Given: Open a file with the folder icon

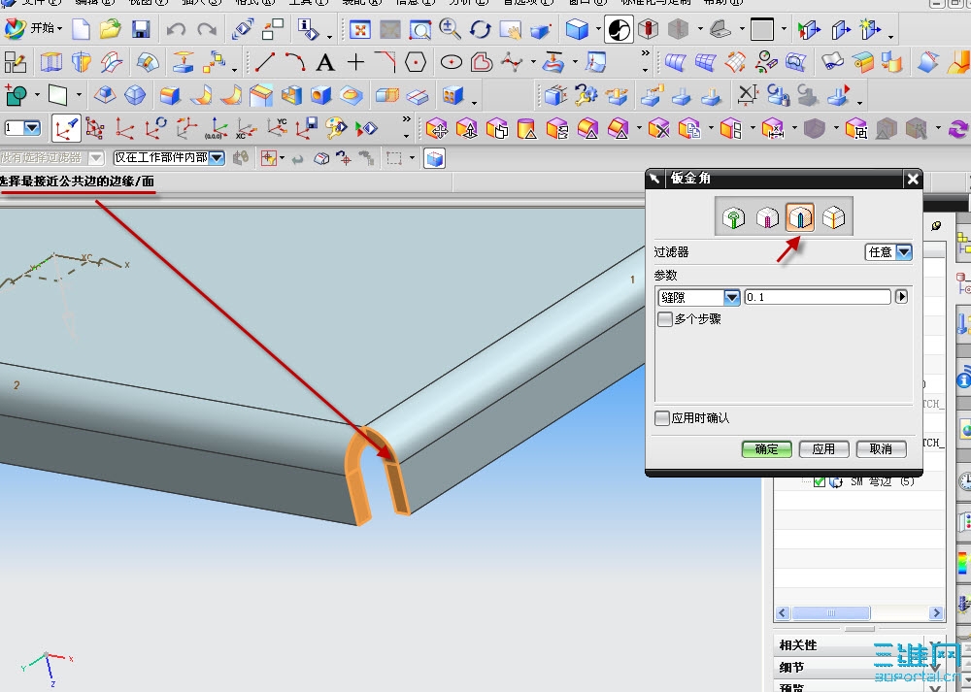Looking at the screenshot, I should pos(111,29).
